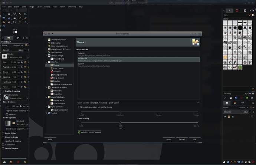Click the Reload Current Theme icon
Viewport: 256px width, 165px height.
point(79,132)
